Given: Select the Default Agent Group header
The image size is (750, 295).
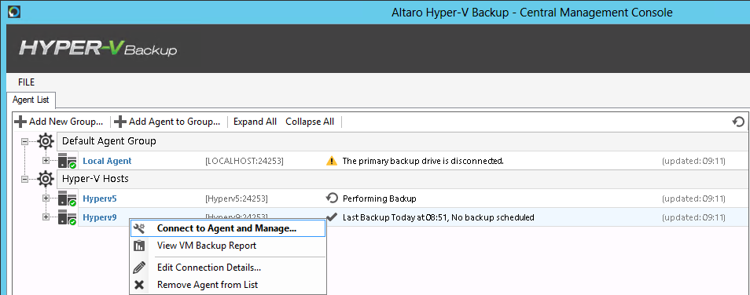Looking at the screenshot, I should click(x=403, y=141).
